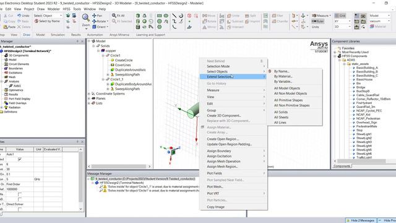Click the Hide 2 Messages button
The width and height of the screenshot is (396, 223).
(361, 221)
